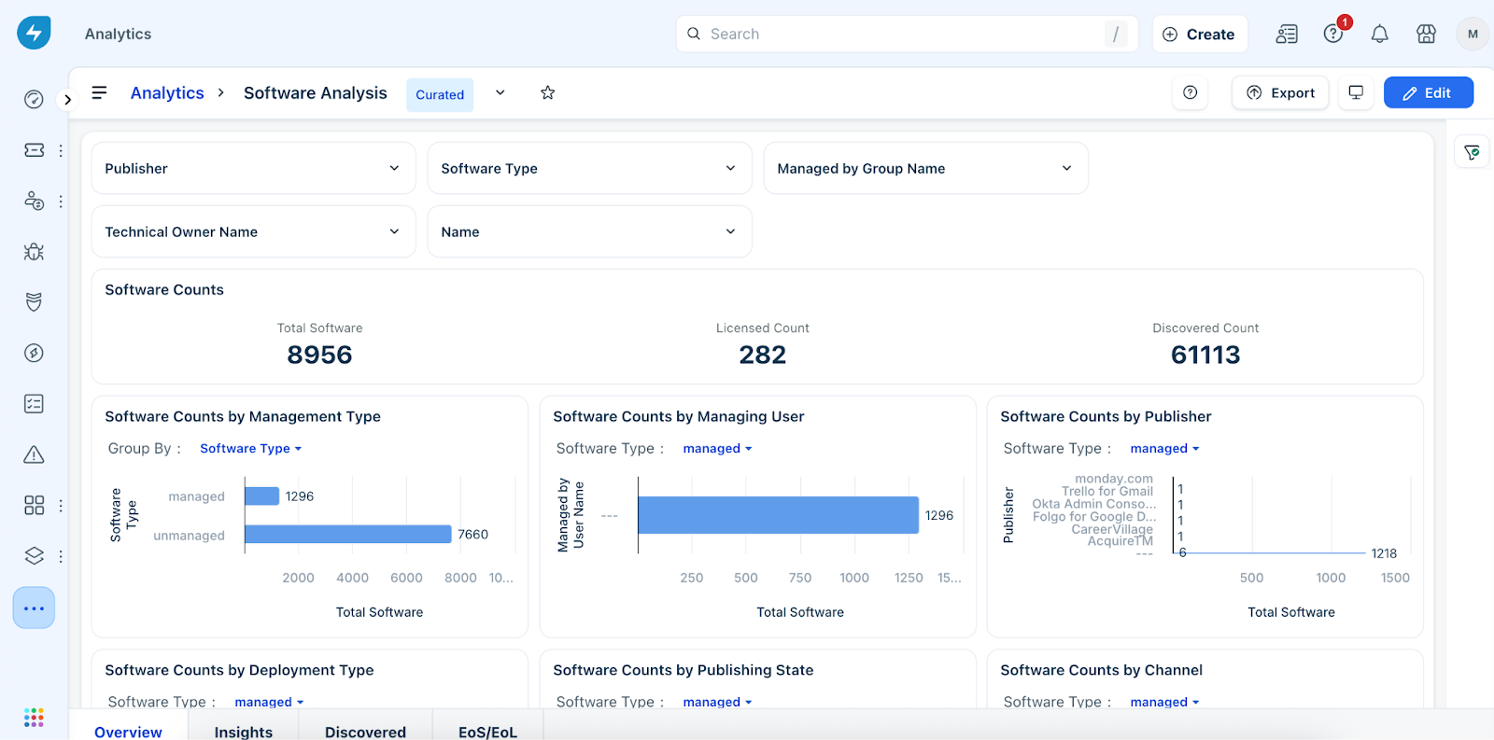Open the Assets layers sidebar icon
Screen dimensions: 1494x740
coord(34,556)
